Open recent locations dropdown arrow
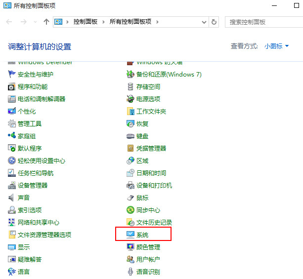303x279 pixels. point(35,22)
